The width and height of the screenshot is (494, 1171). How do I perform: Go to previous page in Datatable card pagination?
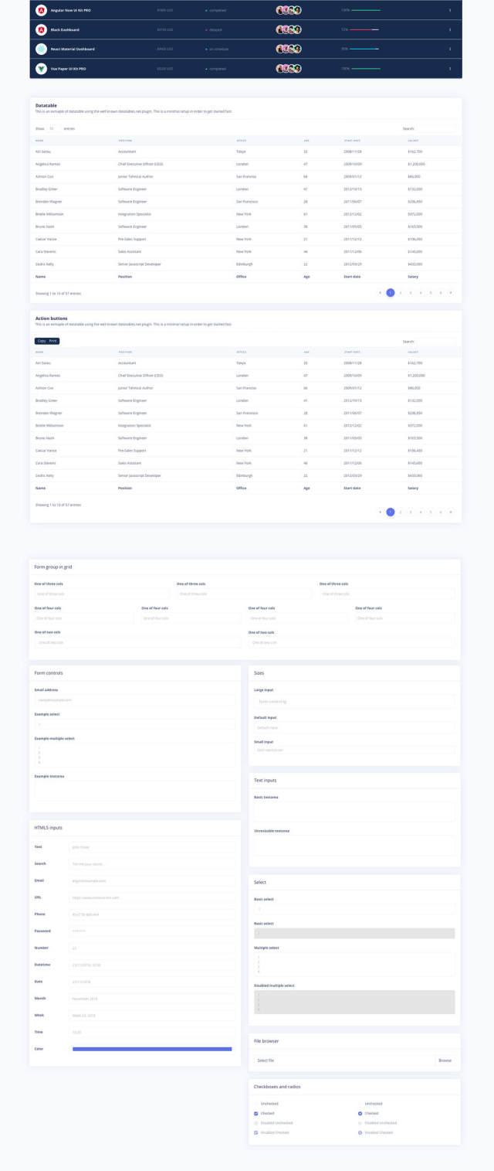click(x=380, y=293)
